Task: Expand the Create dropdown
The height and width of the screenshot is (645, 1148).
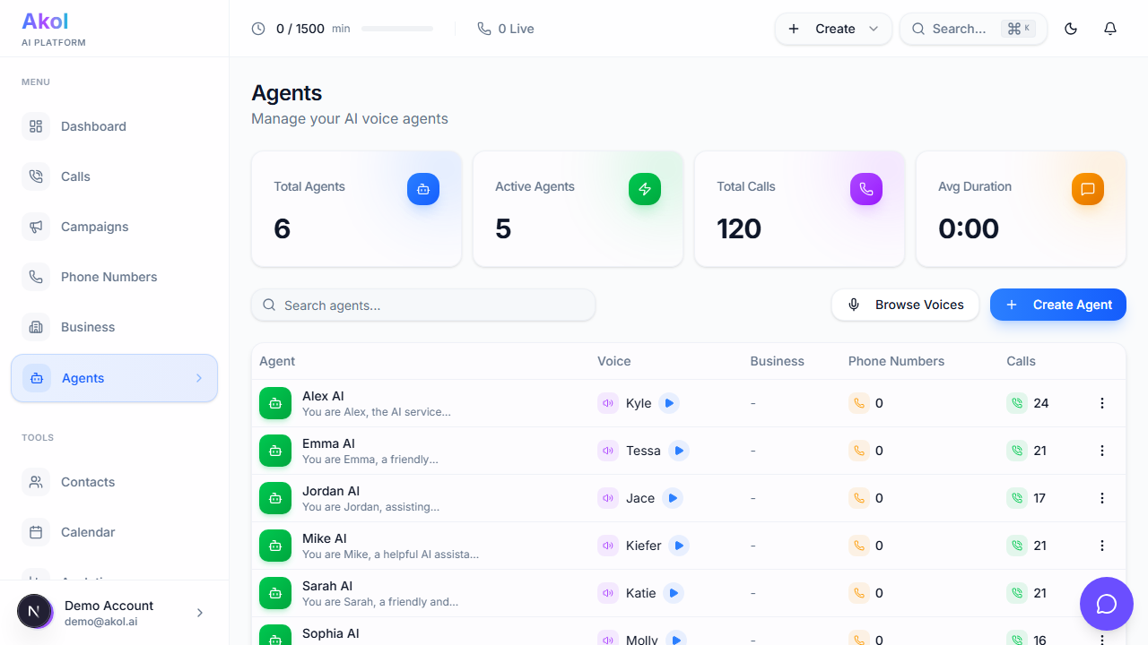Action: click(833, 29)
